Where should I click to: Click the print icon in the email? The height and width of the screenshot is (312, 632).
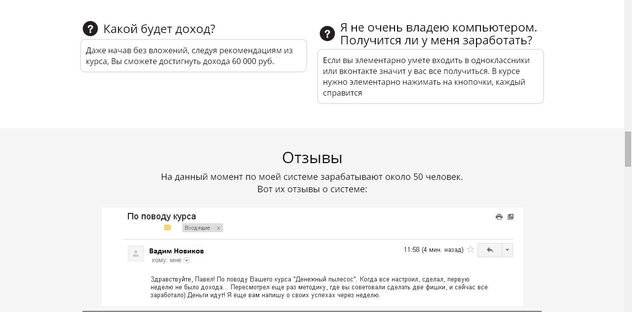click(499, 216)
